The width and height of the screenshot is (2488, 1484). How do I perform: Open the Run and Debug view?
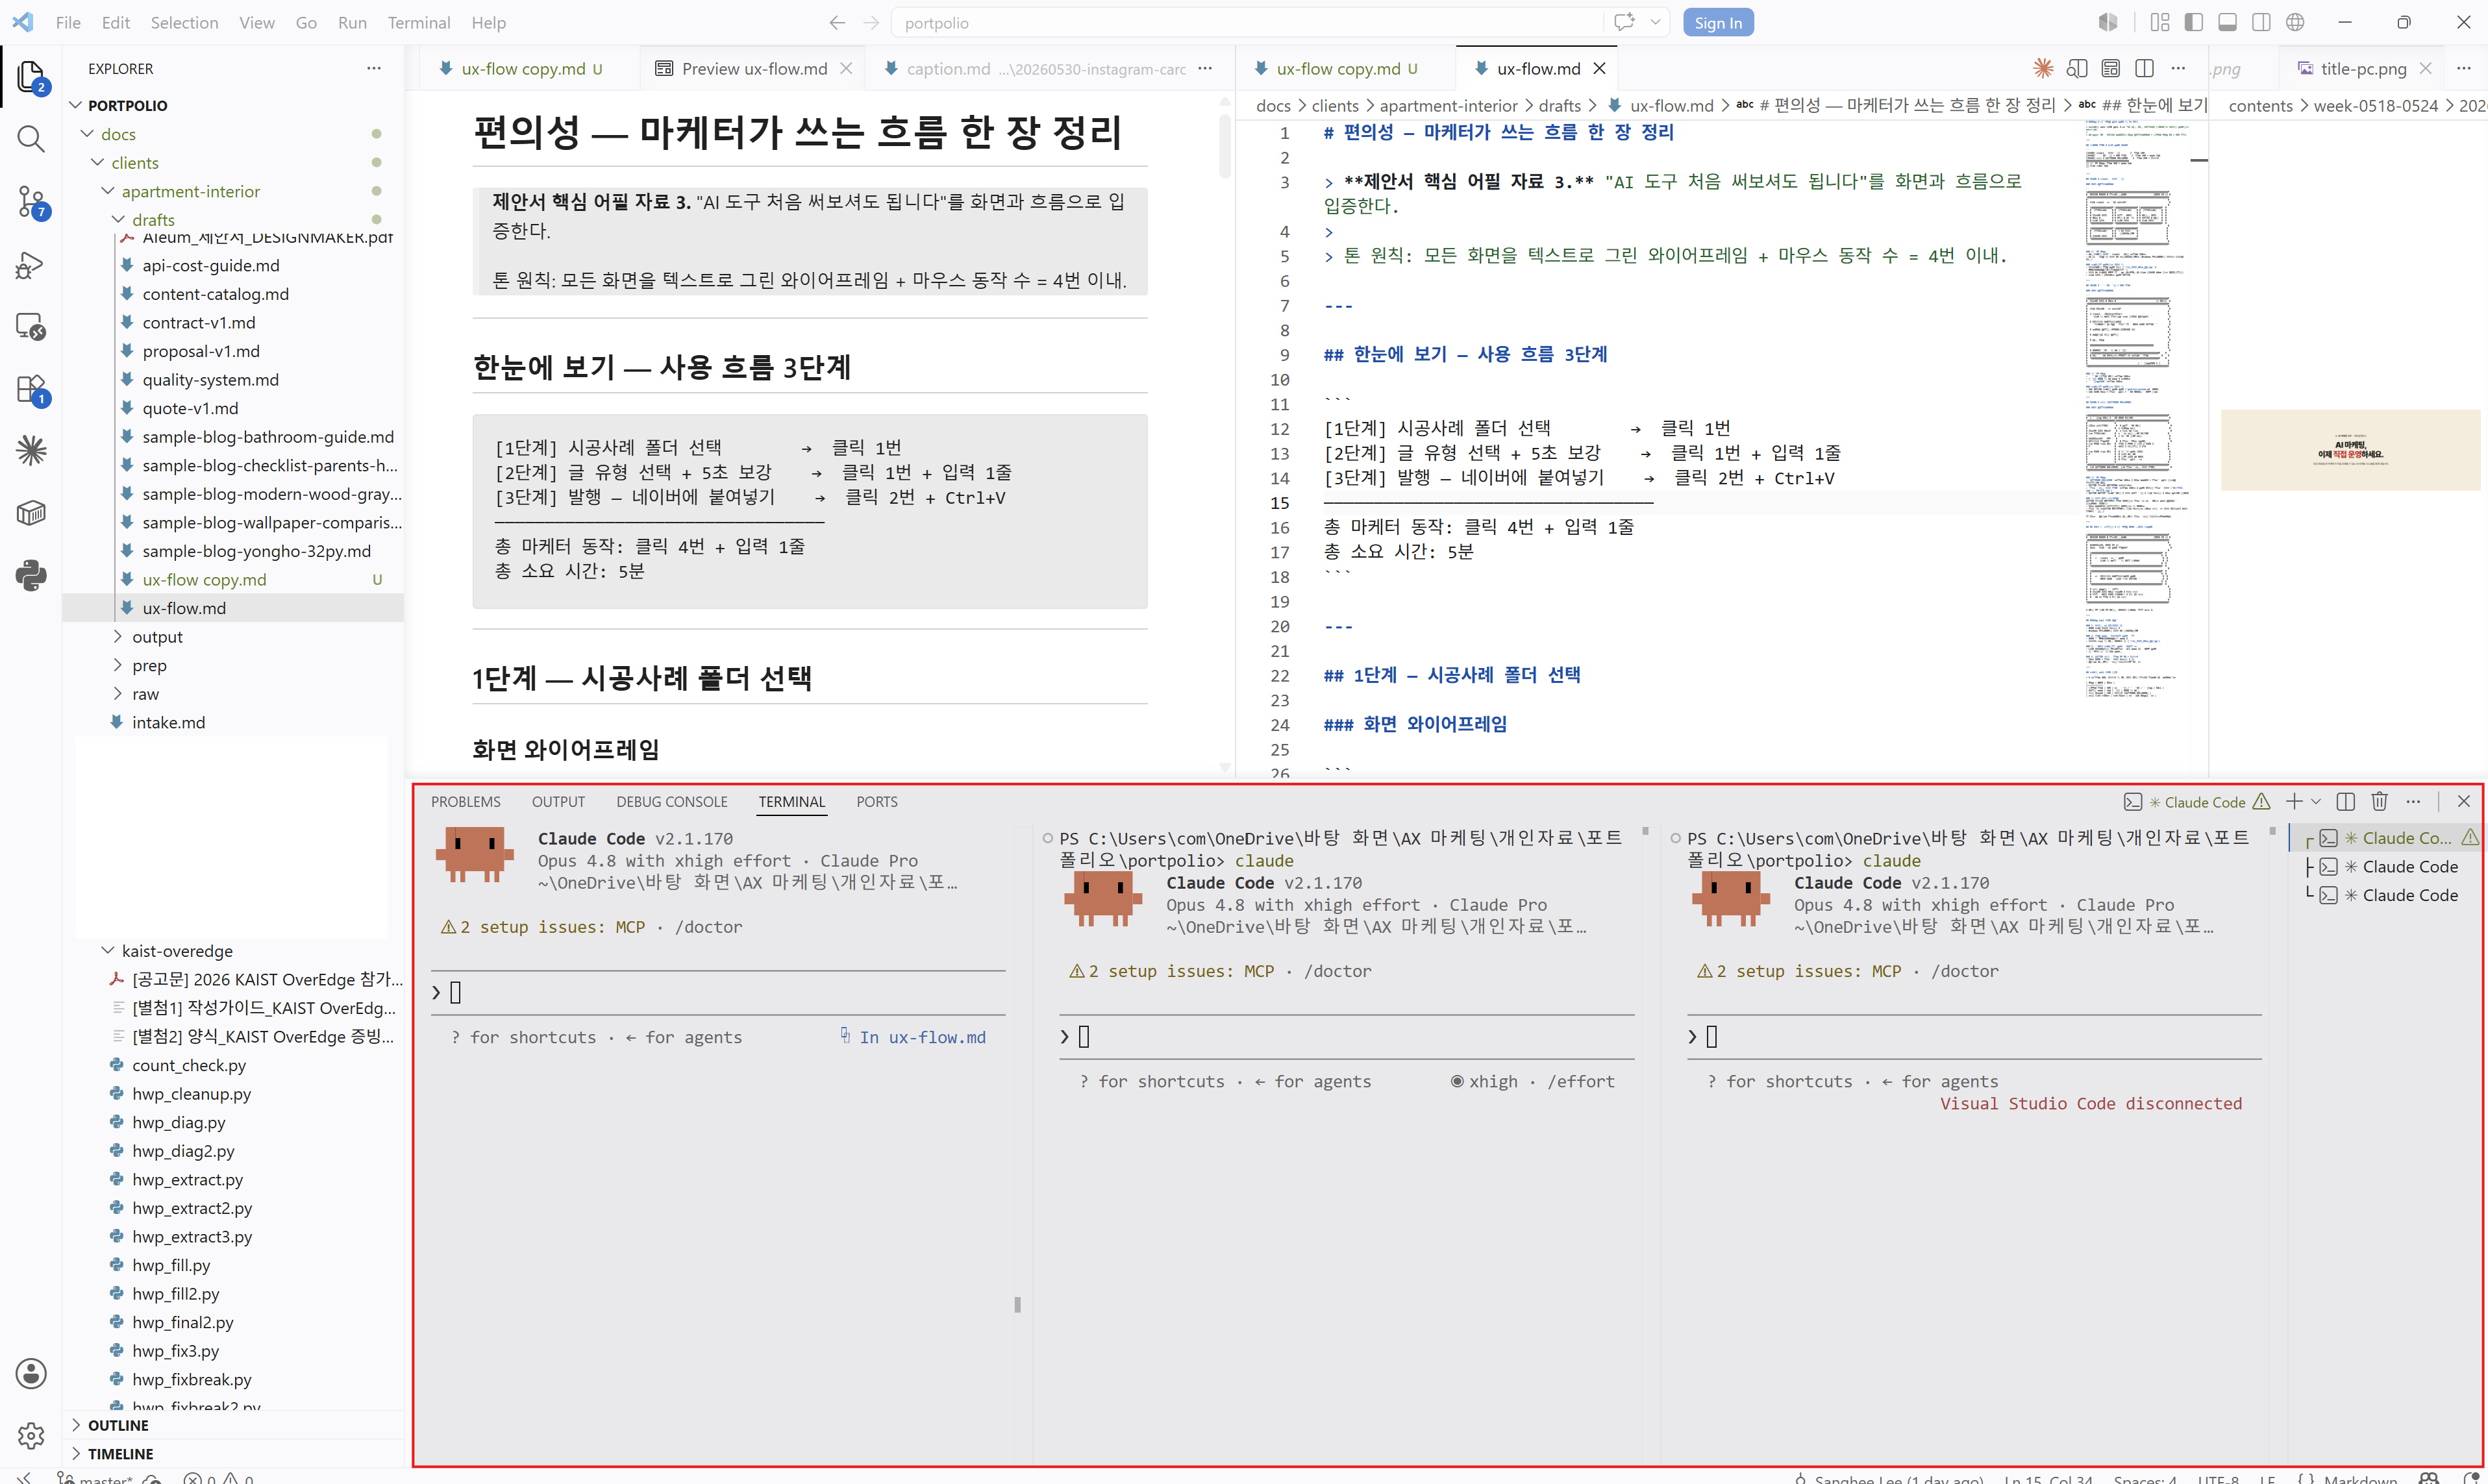[31, 264]
